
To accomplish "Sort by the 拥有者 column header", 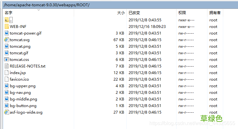I will 215,13.
